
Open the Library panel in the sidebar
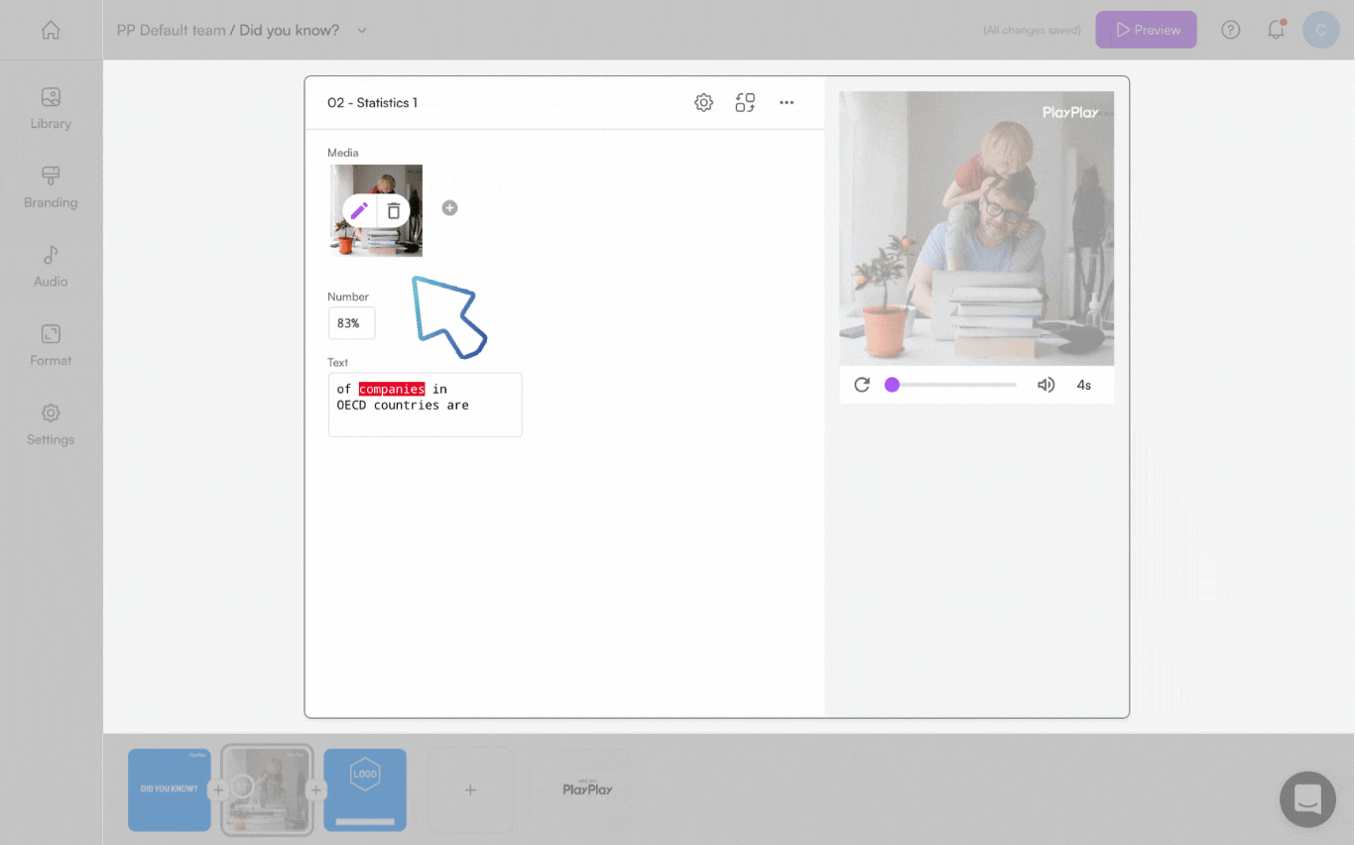click(x=50, y=109)
